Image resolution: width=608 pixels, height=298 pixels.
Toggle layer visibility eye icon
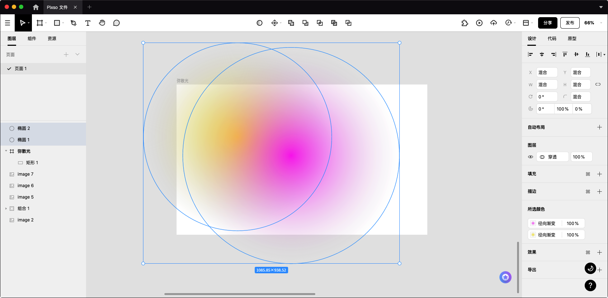pyautogui.click(x=531, y=157)
